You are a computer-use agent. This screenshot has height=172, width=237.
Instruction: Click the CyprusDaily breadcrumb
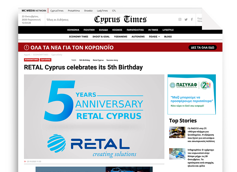point(57,55)
